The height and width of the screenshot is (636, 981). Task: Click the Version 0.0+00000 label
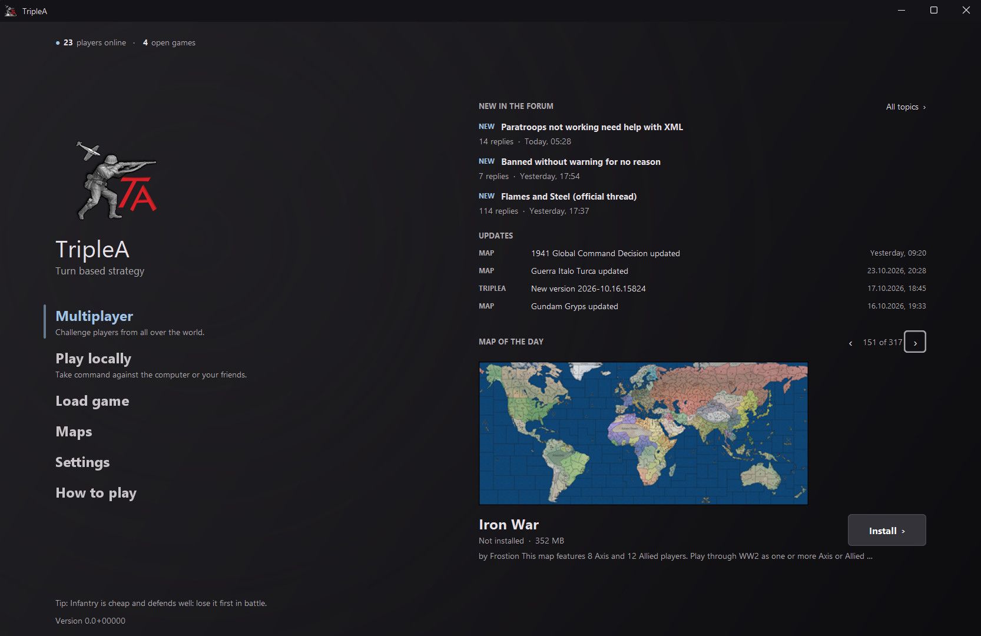[90, 621]
